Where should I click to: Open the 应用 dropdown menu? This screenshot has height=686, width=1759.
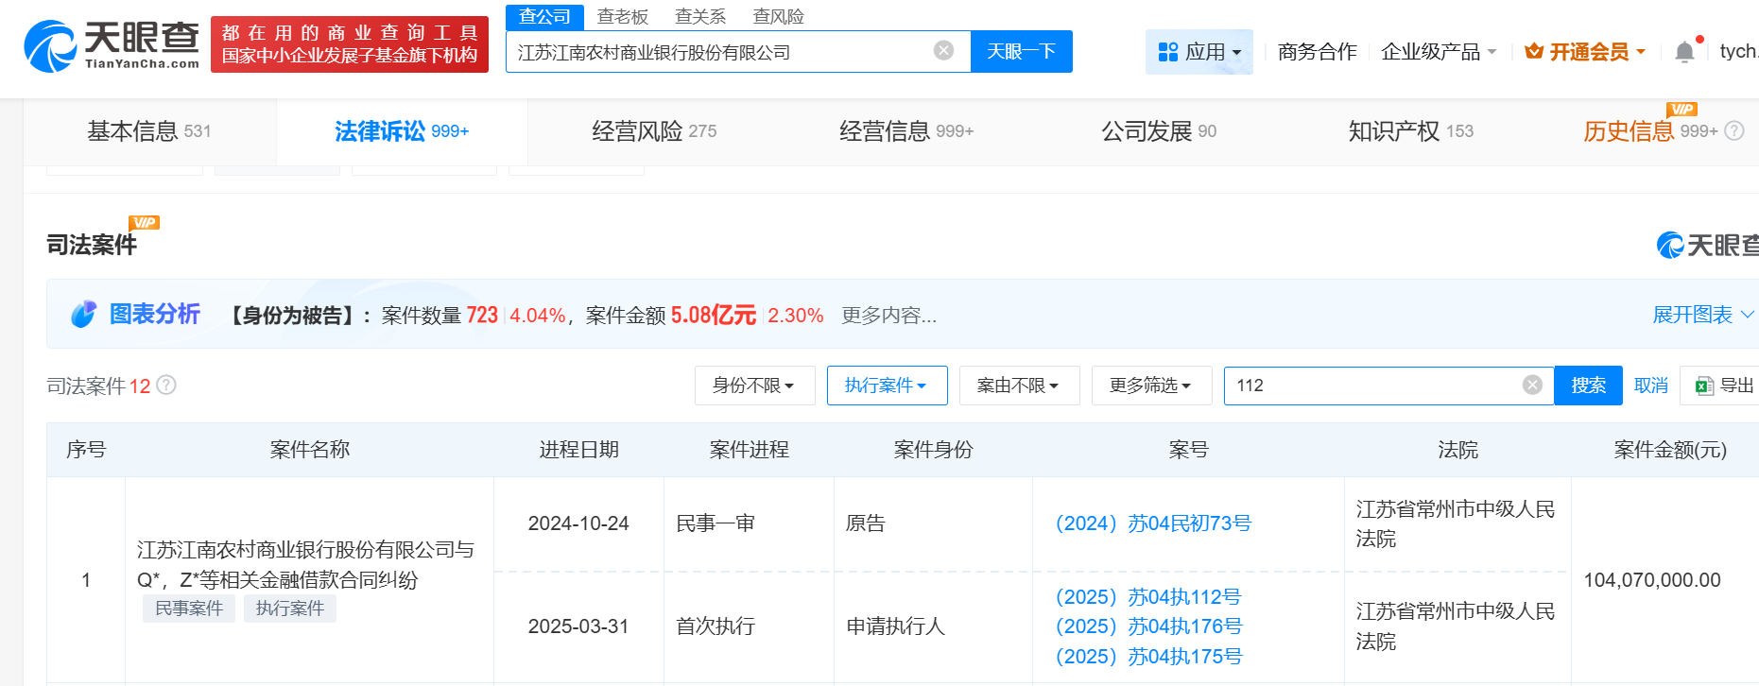tap(1199, 52)
